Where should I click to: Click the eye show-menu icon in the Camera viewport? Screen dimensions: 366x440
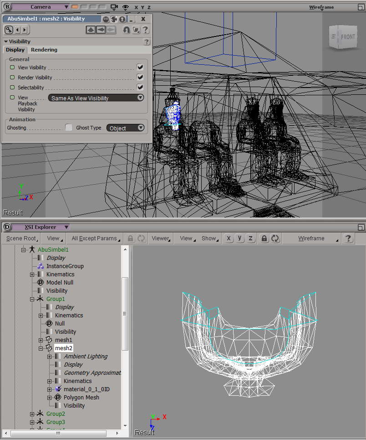(125, 7)
